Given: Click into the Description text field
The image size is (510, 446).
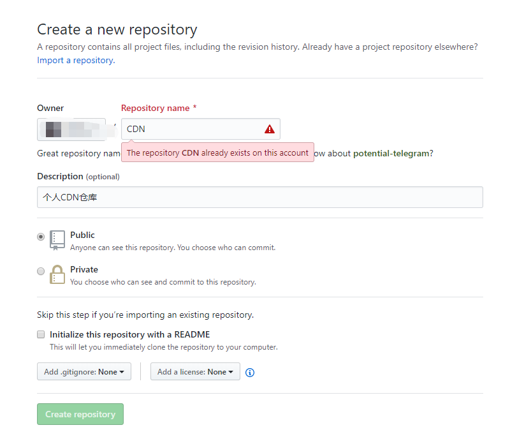Looking at the screenshot, I should 259,197.
